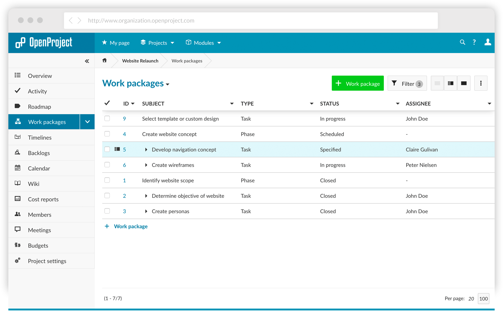
Task: Set per page count to 100
Action: click(x=483, y=298)
